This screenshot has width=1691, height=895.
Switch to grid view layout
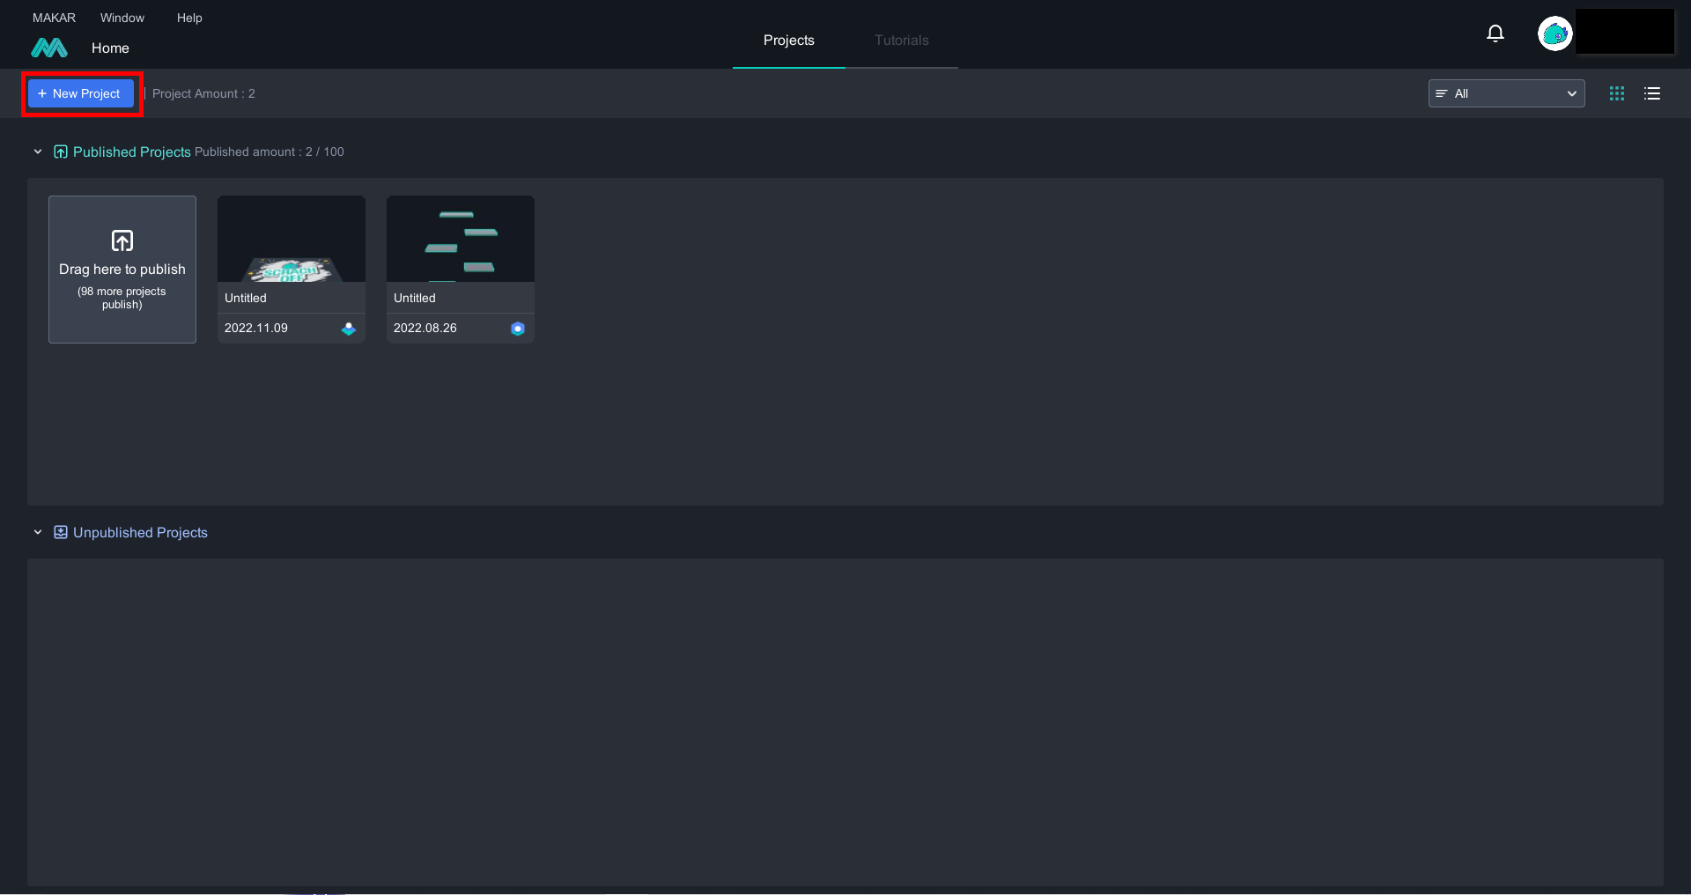click(1616, 93)
